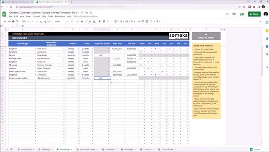Open the Explore panel
Image resolution: width=270 pixels, height=152 pixels.
[x=255, y=149]
